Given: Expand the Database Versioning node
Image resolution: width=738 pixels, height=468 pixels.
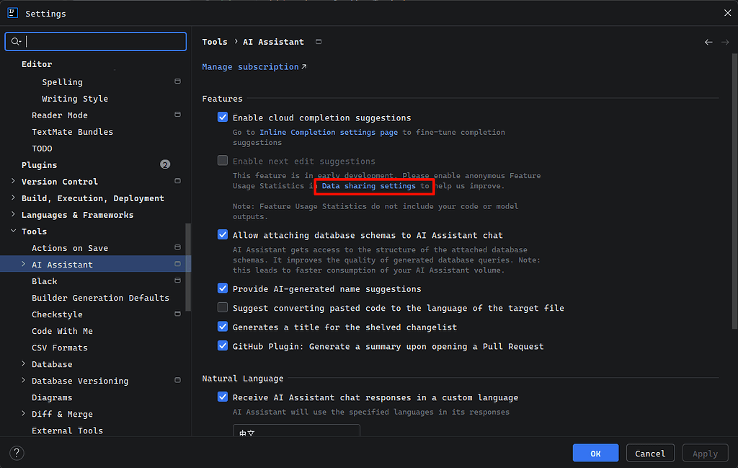Looking at the screenshot, I should [24, 380].
